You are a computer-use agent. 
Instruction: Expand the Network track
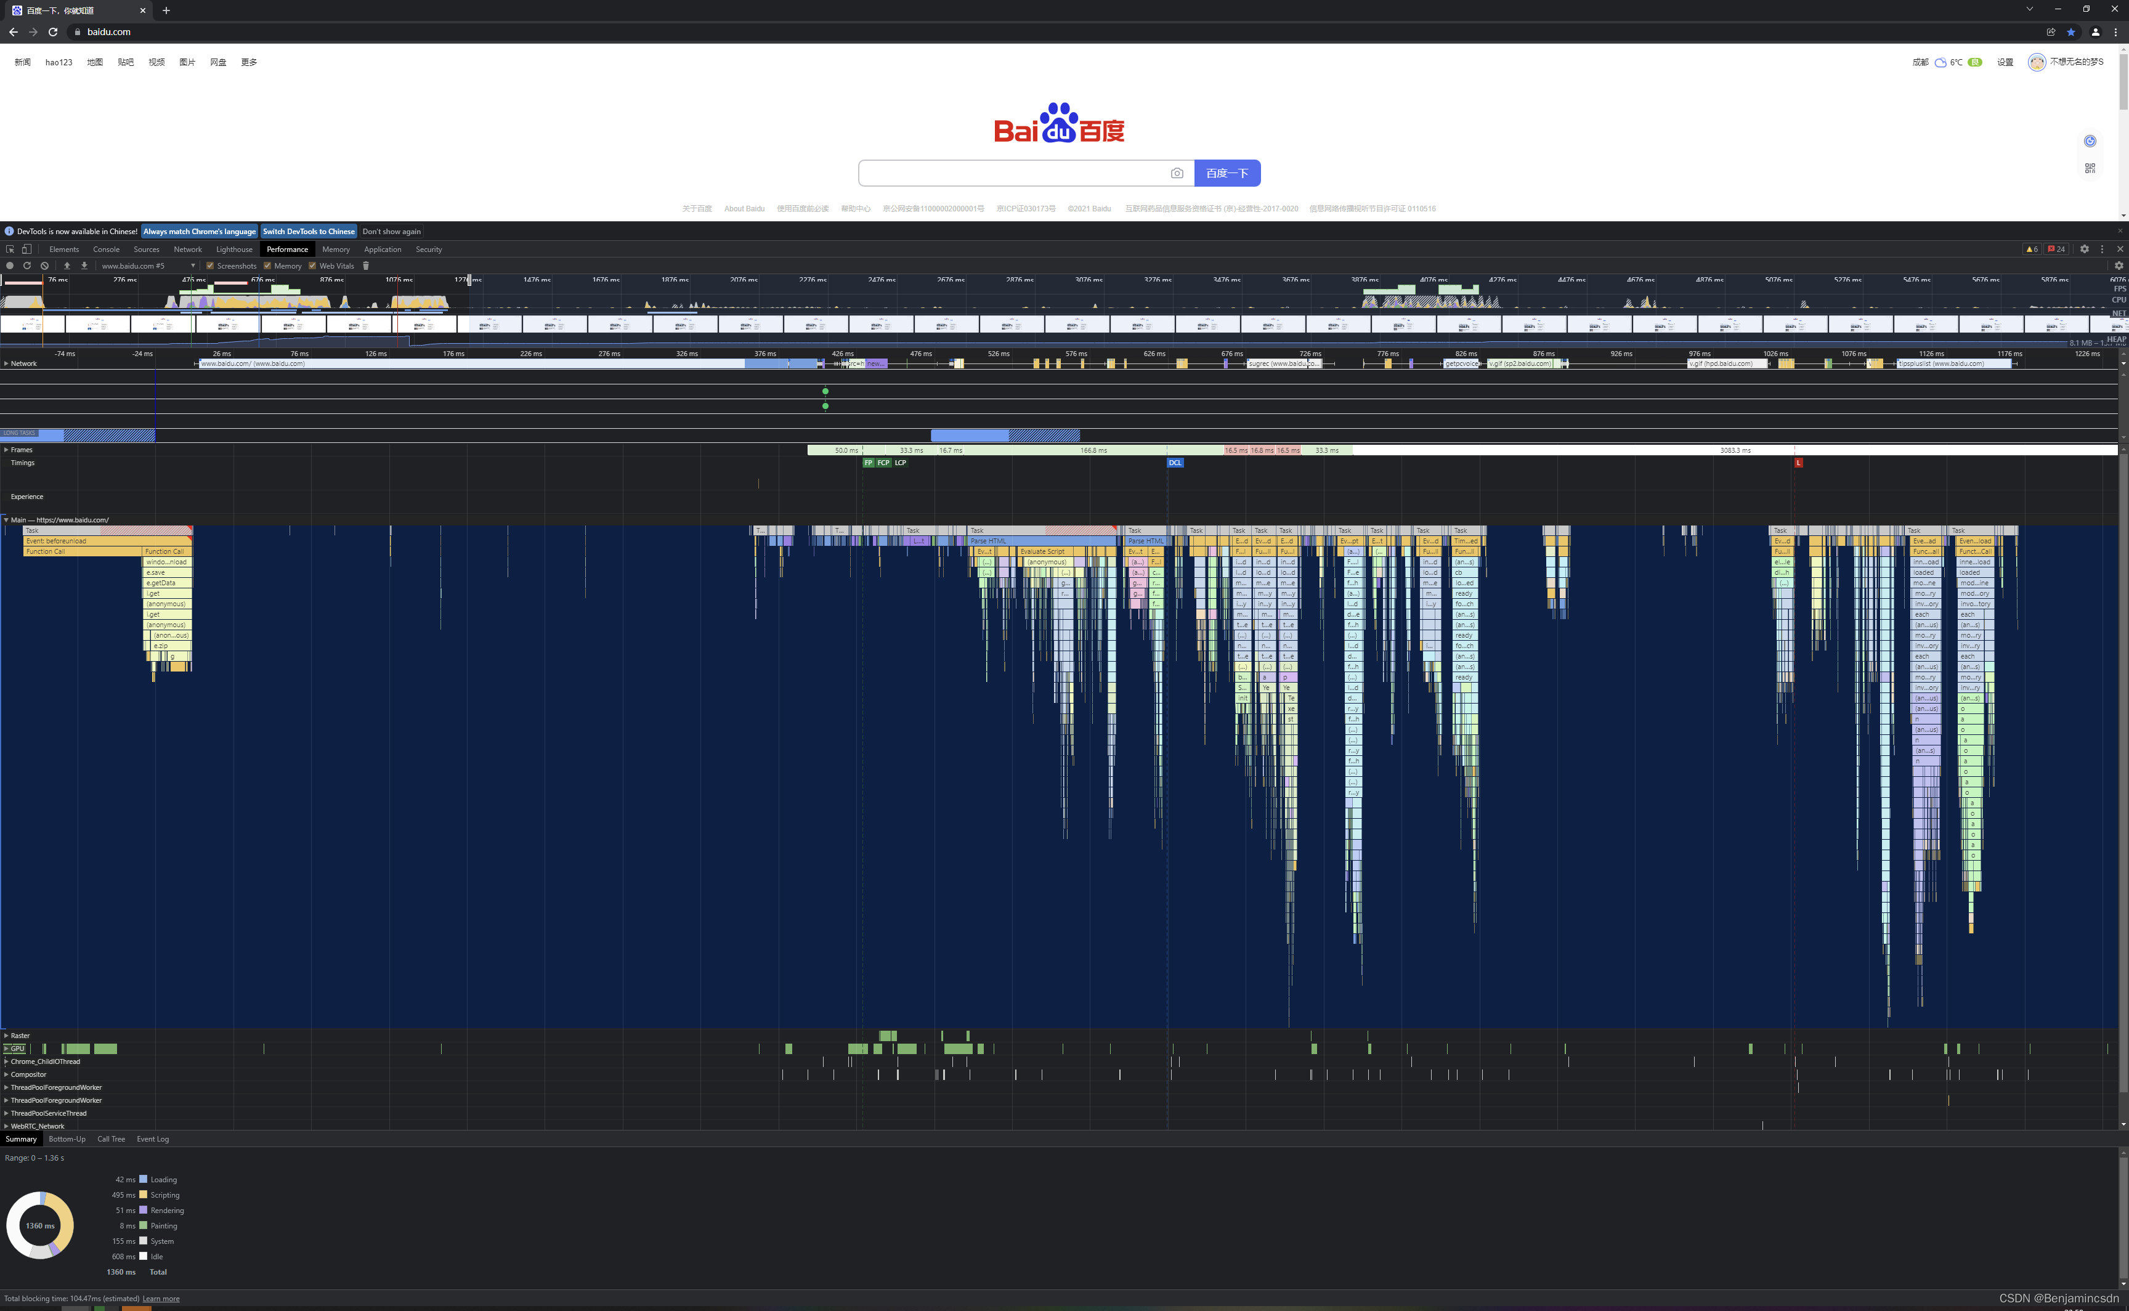(x=6, y=363)
